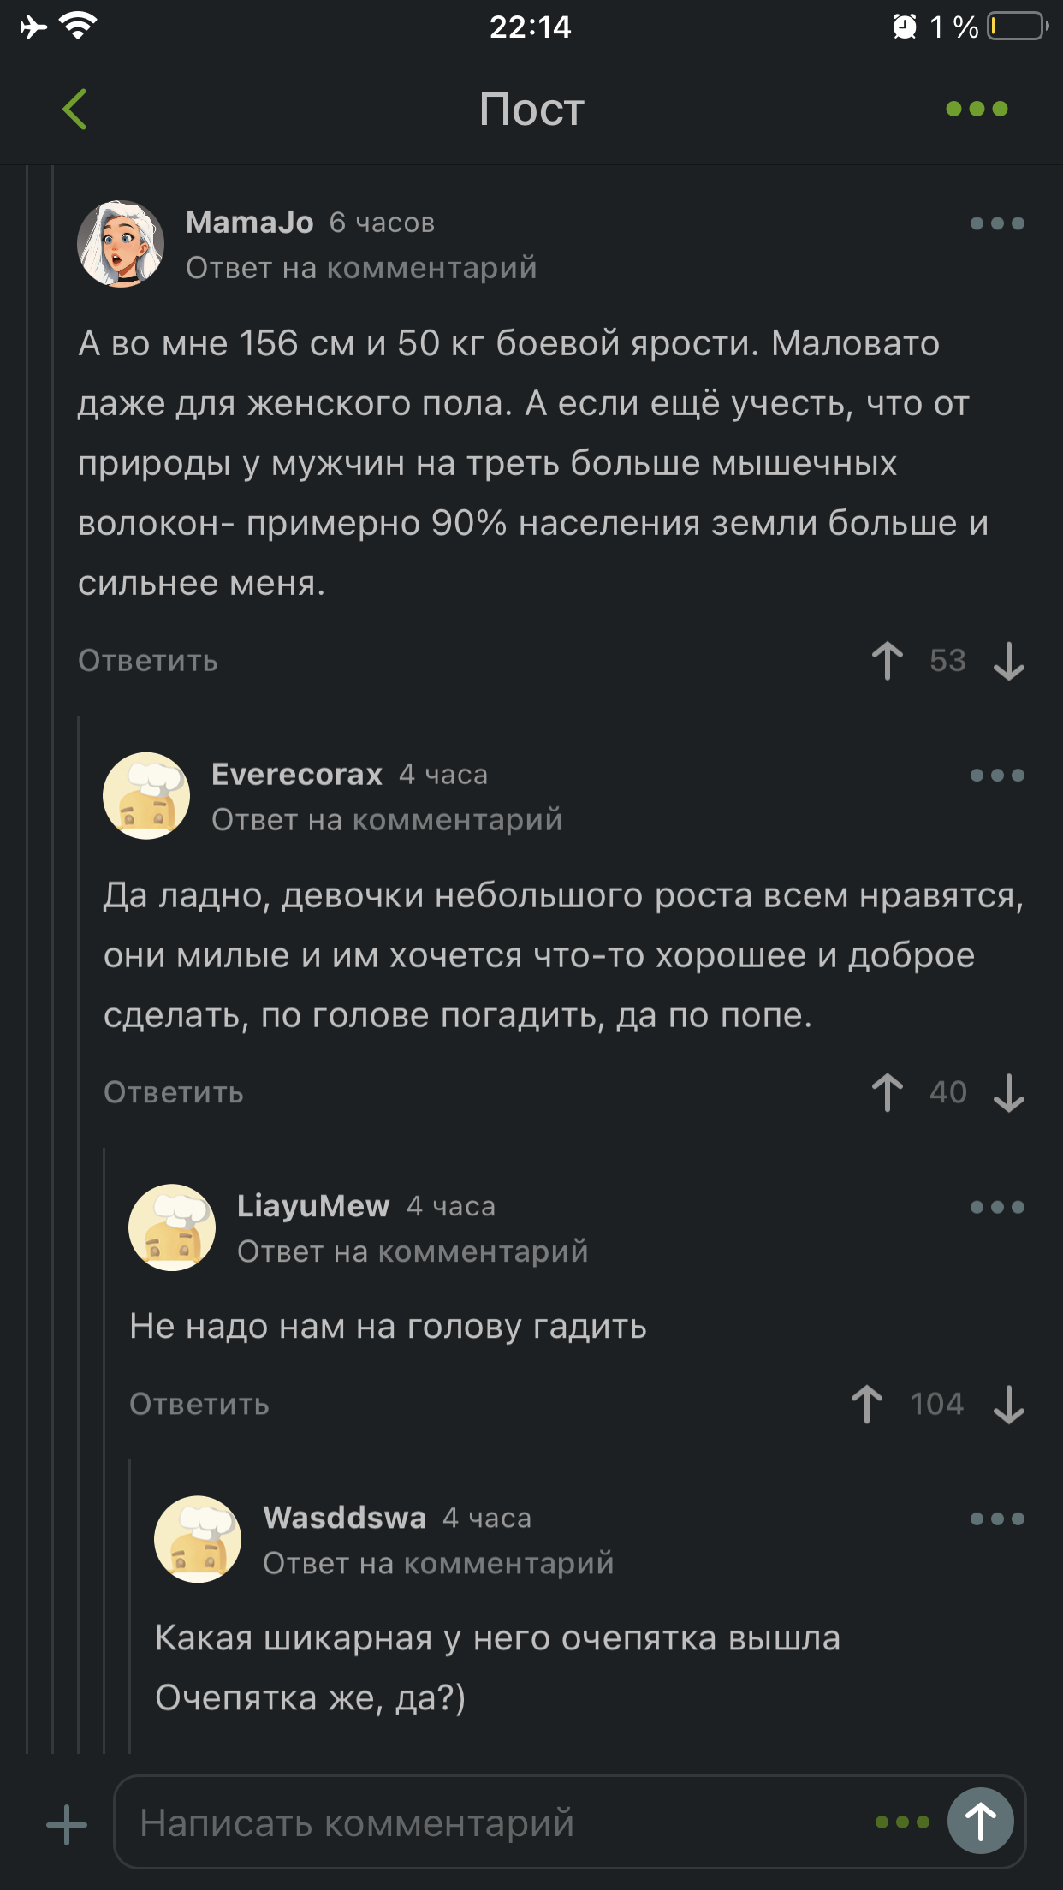Open MamaJo comment's three-dot menu

[x=997, y=223]
